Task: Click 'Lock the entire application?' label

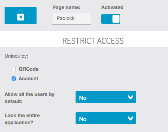Action: pyautogui.click(x=22, y=119)
